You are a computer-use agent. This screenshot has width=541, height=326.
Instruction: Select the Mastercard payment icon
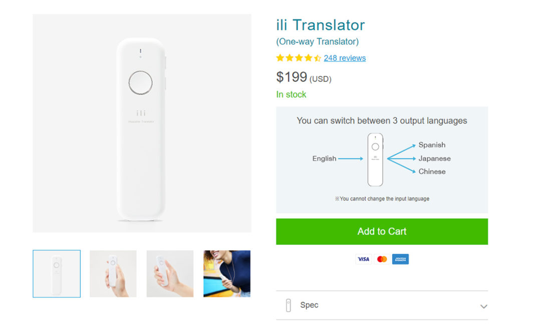click(382, 259)
